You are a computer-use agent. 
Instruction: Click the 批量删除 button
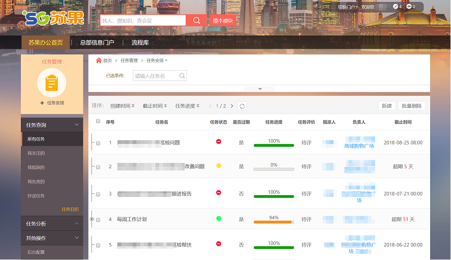coord(411,106)
